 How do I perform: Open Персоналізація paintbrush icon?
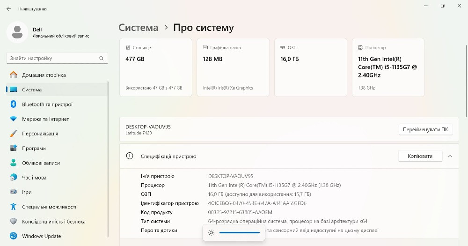coord(14,134)
